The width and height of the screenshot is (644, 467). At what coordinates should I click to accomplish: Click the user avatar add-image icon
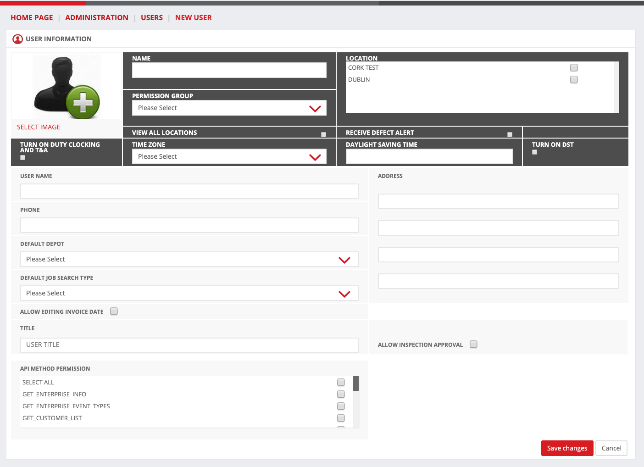[67, 87]
